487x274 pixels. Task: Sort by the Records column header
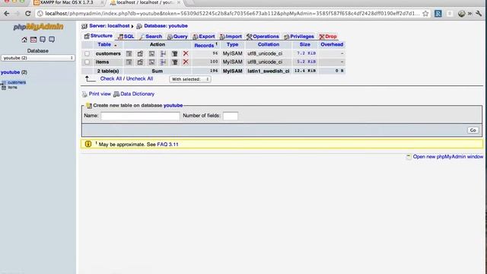point(204,46)
